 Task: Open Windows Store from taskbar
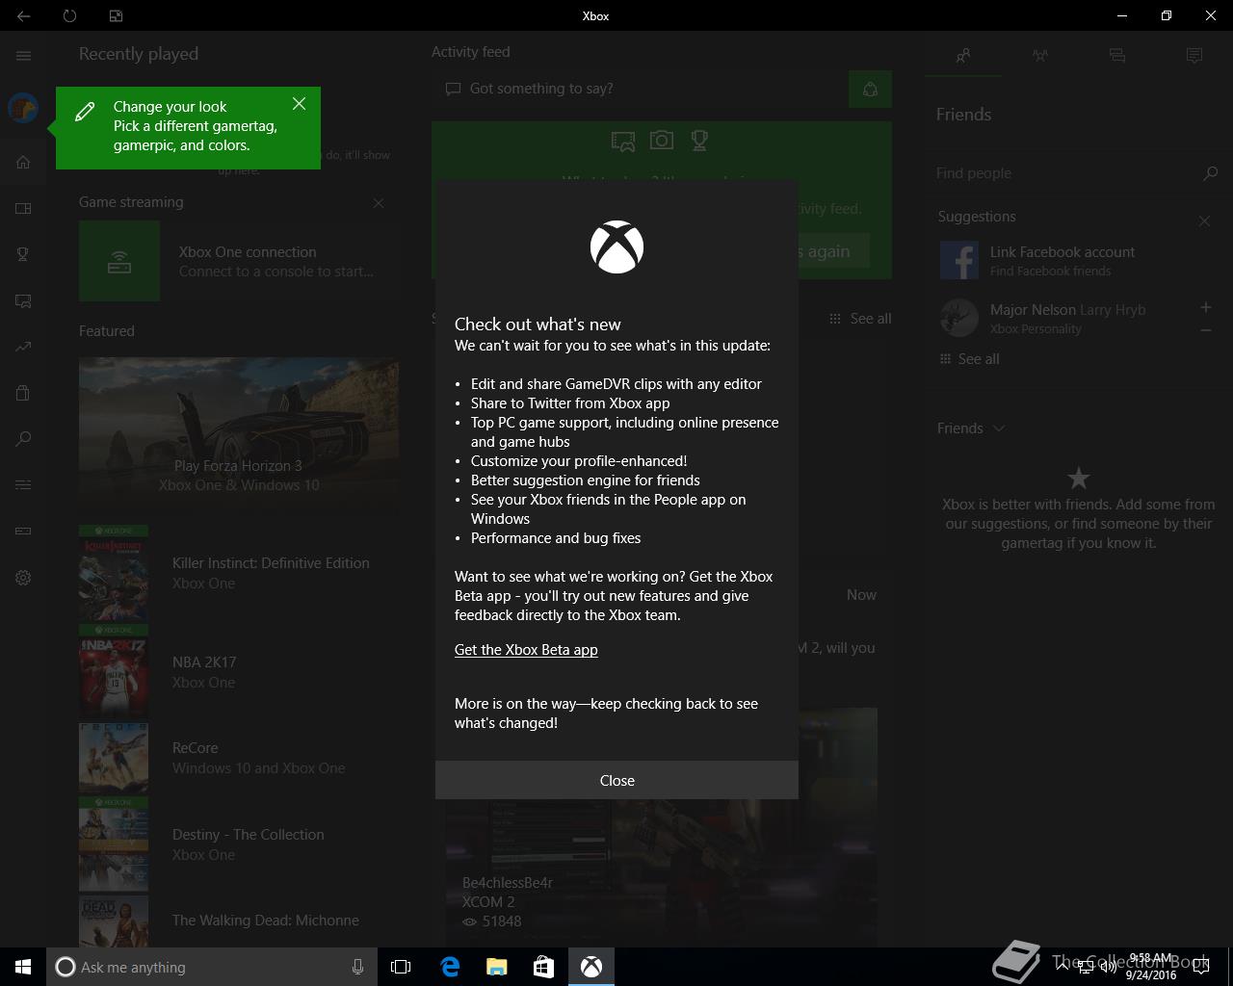pyautogui.click(x=544, y=967)
